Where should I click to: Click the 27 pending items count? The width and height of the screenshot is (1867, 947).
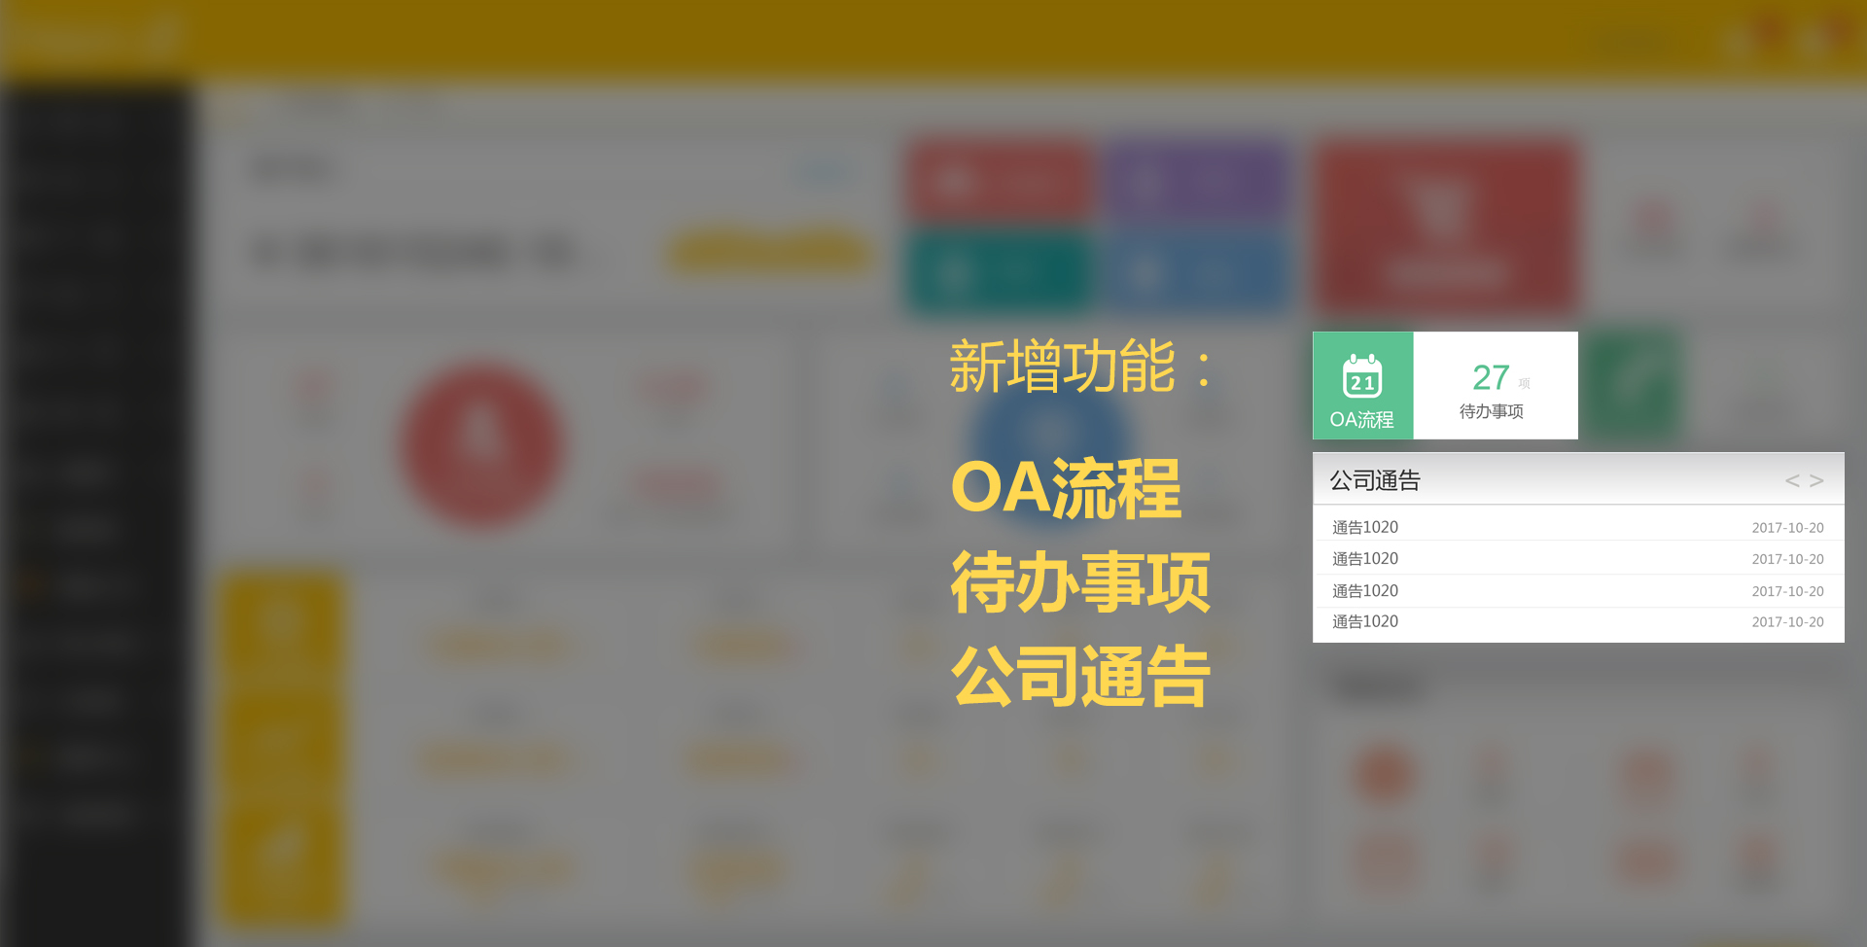pyautogui.click(x=1491, y=377)
